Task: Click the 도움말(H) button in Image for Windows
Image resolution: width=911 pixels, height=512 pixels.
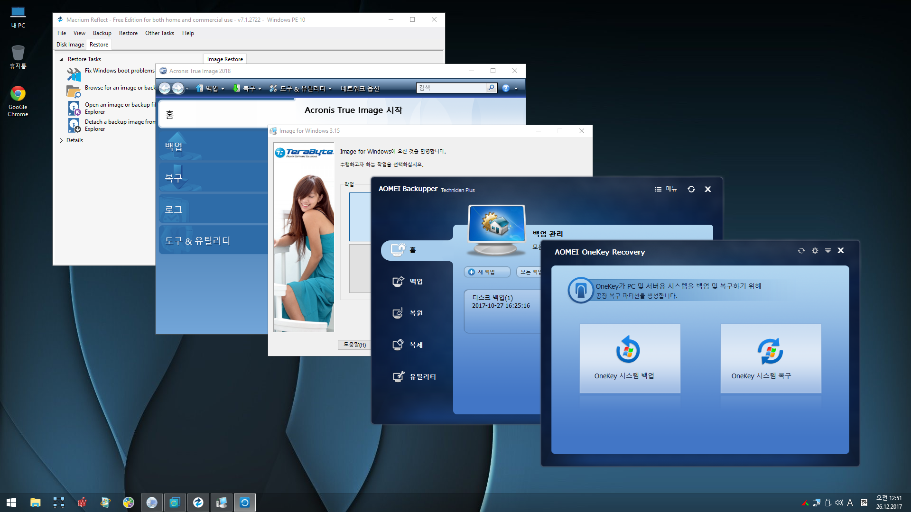Action: coord(354,345)
